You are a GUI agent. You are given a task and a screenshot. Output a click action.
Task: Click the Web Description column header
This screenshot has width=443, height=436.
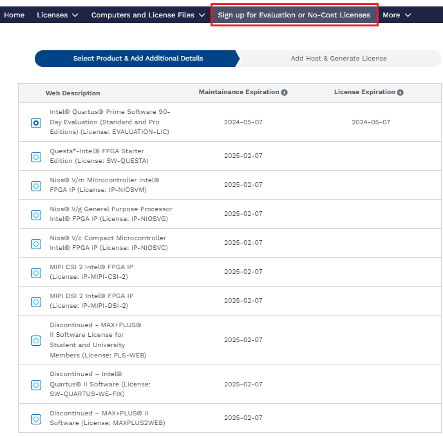click(x=73, y=93)
